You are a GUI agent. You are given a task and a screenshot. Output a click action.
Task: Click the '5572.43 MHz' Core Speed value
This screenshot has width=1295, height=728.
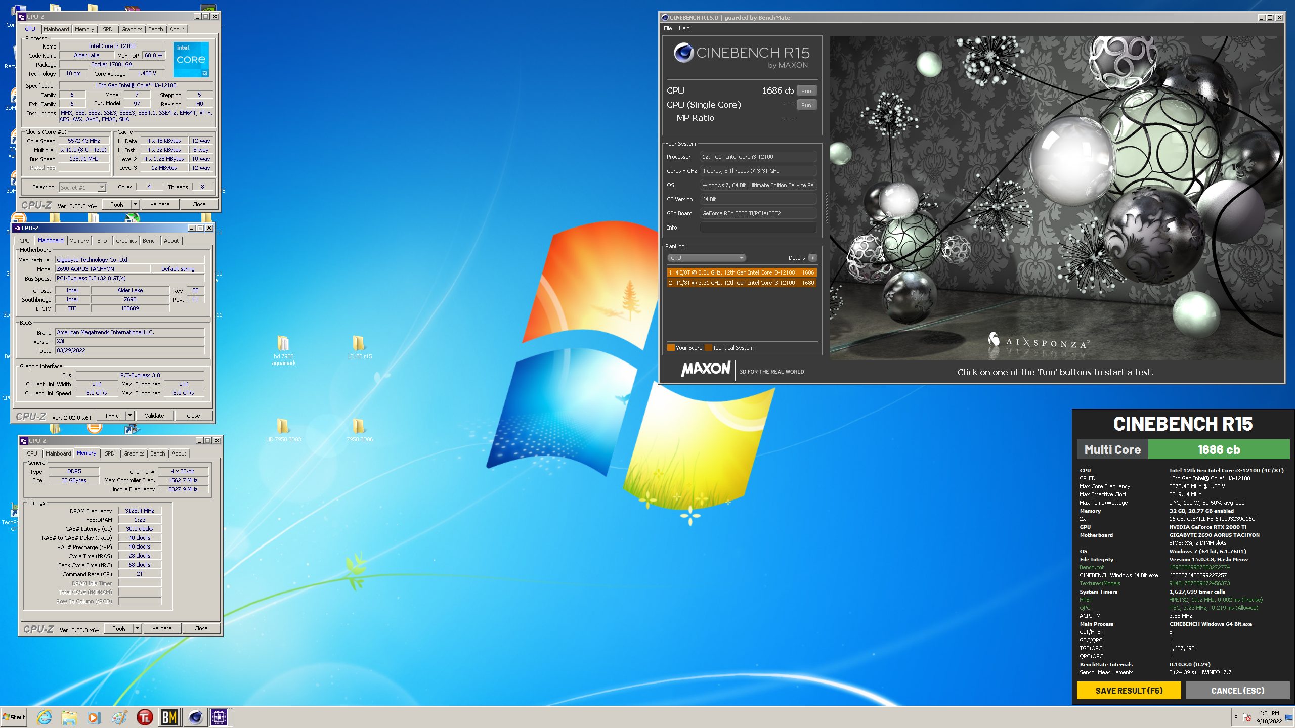[84, 141]
